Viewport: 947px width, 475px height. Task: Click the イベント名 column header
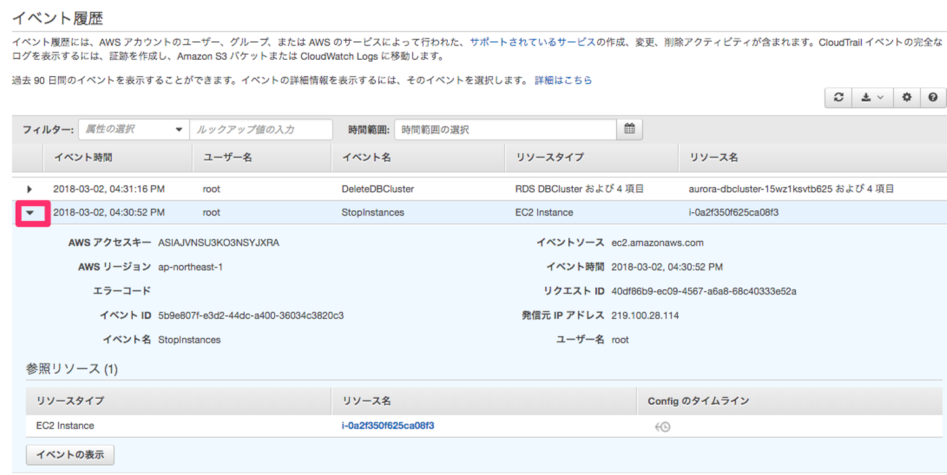366,158
